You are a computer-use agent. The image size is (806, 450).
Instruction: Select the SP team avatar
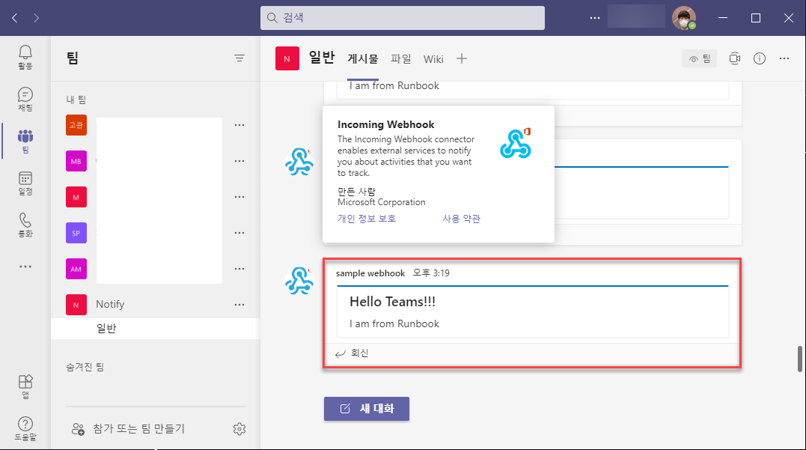tap(76, 233)
